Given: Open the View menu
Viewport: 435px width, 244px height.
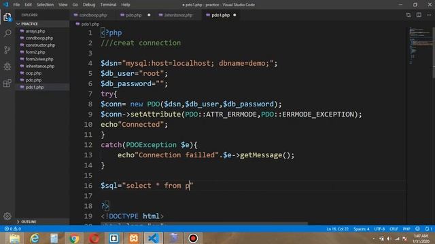Looking at the screenshot, I should (63, 5).
